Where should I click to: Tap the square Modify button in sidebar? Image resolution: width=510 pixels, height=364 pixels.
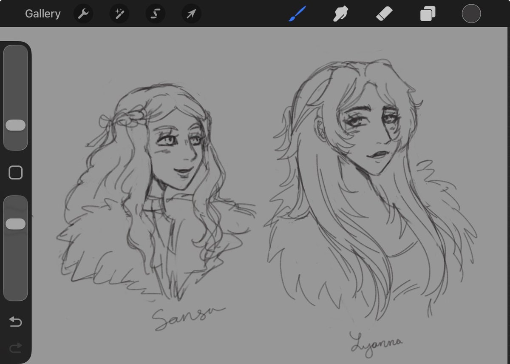(x=16, y=173)
